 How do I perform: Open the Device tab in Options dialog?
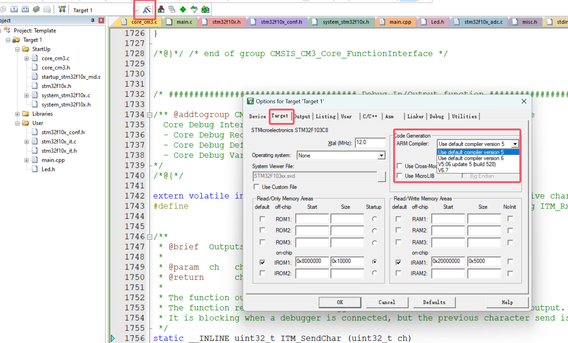click(x=257, y=116)
